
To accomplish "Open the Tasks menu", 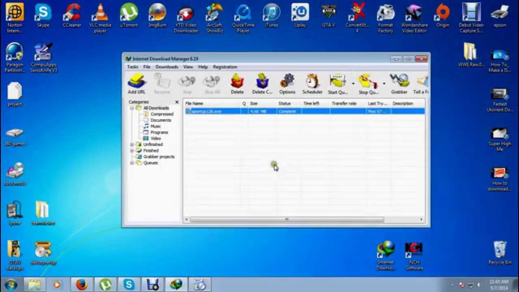I will (x=133, y=67).
